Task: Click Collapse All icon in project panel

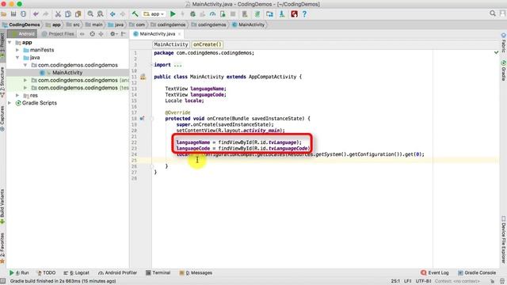Action: [x=101, y=33]
